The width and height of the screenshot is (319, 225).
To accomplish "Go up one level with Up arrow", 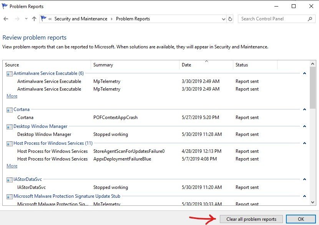I will [34, 19].
